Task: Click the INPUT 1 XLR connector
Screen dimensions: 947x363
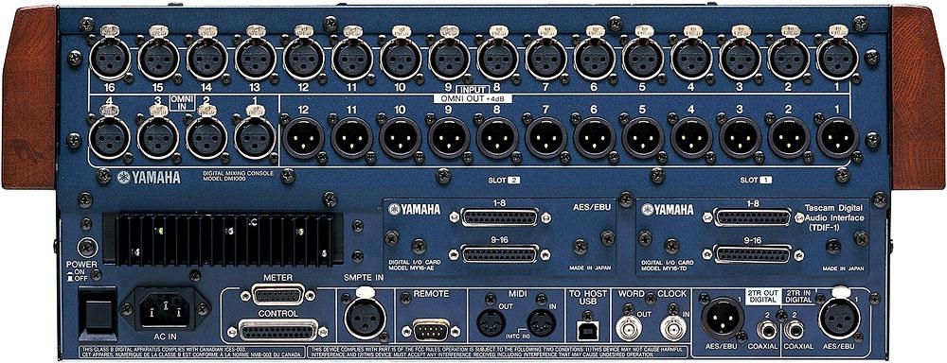Action: click(837, 60)
